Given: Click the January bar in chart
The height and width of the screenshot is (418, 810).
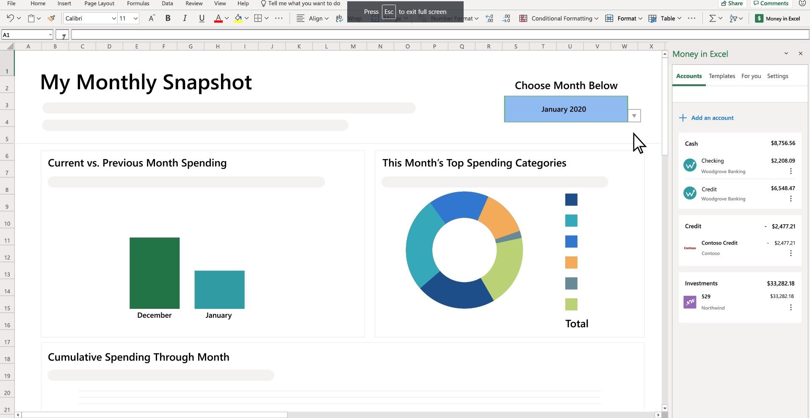Looking at the screenshot, I should click(x=219, y=289).
